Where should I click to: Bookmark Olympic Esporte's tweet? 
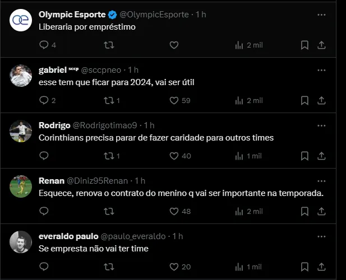(304, 45)
